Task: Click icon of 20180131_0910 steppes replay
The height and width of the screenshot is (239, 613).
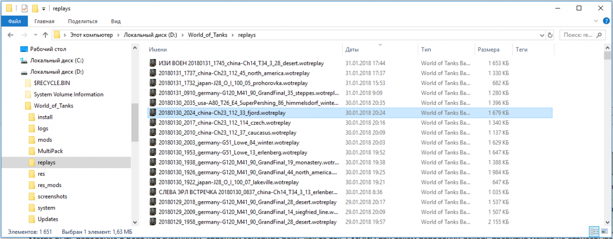Action: click(152, 93)
